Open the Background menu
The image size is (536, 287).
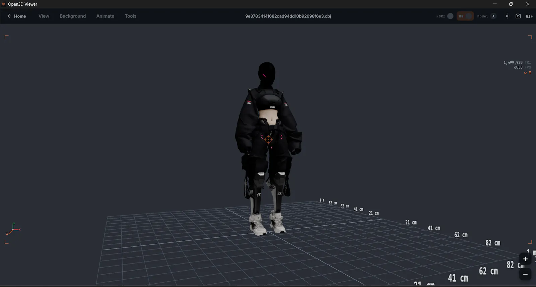point(73,16)
